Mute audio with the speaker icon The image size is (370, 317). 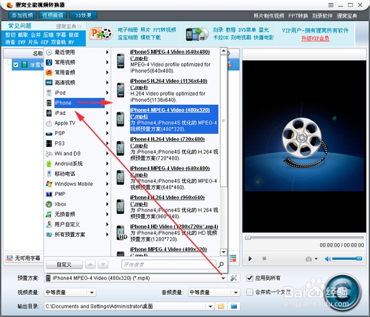click(327, 259)
